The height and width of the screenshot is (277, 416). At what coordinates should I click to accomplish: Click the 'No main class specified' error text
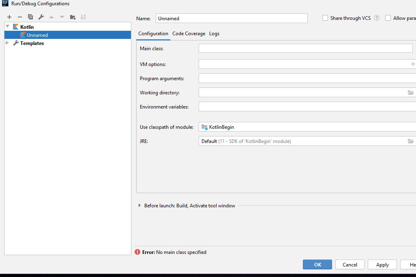[181, 252]
